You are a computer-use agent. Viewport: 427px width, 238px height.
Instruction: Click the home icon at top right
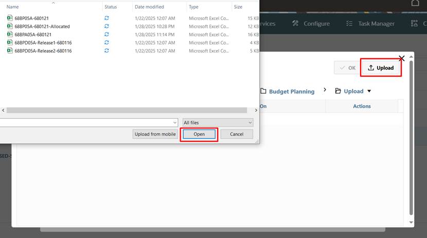[415, 3]
